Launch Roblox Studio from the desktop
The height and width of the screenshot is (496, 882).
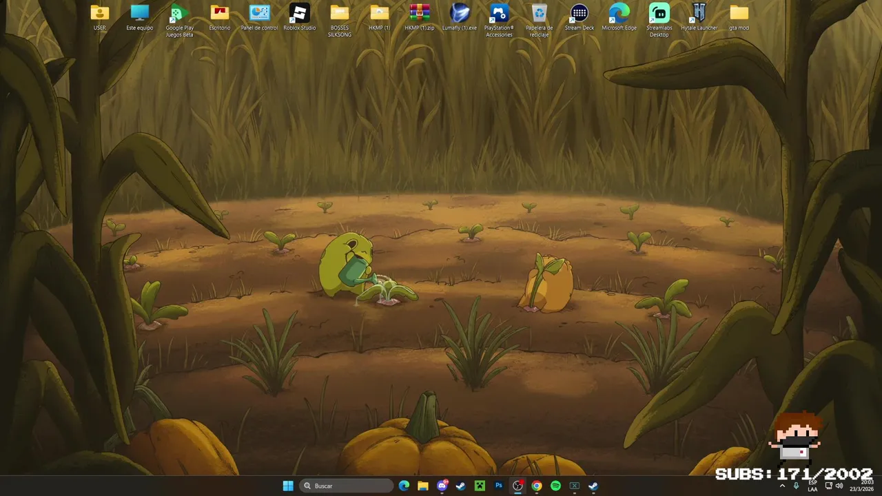pyautogui.click(x=299, y=17)
